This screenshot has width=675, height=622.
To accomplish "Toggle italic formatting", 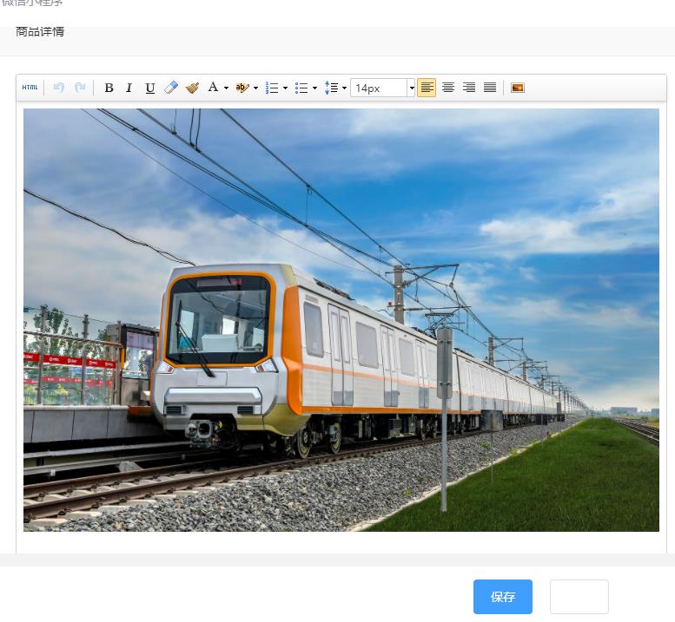I will click(129, 88).
